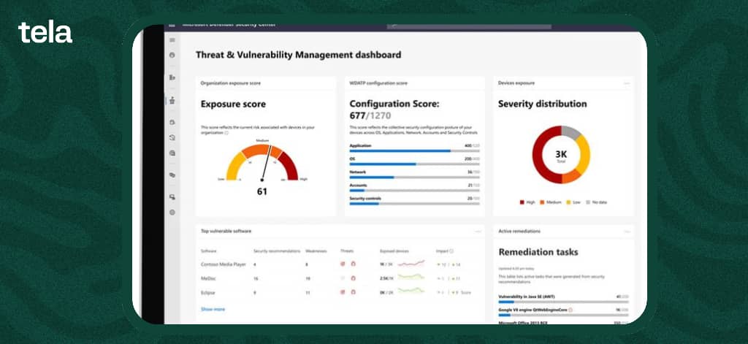The width and height of the screenshot is (748, 344).
Task: Click the settings gear icon in sidebar
Action: (x=172, y=212)
